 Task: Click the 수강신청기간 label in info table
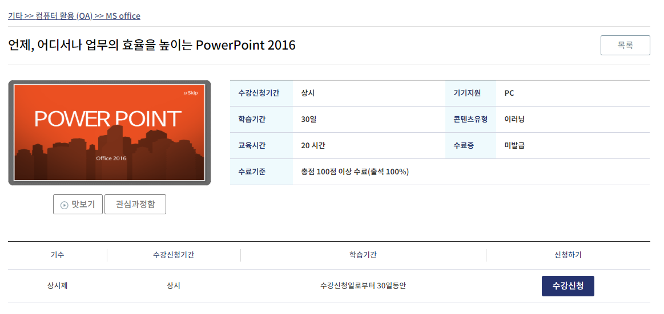(259, 93)
